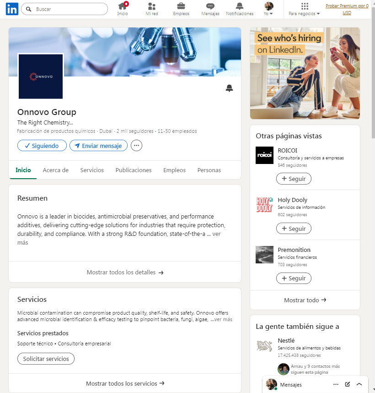Expand the Yo profile dropdown
Image resolution: width=375 pixels, height=393 pixels.
pyautogui.click(x=268, y=9)
